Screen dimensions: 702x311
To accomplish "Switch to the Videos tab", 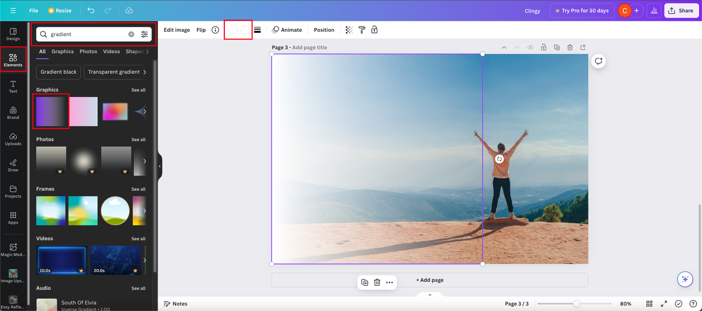I will 111,51.
